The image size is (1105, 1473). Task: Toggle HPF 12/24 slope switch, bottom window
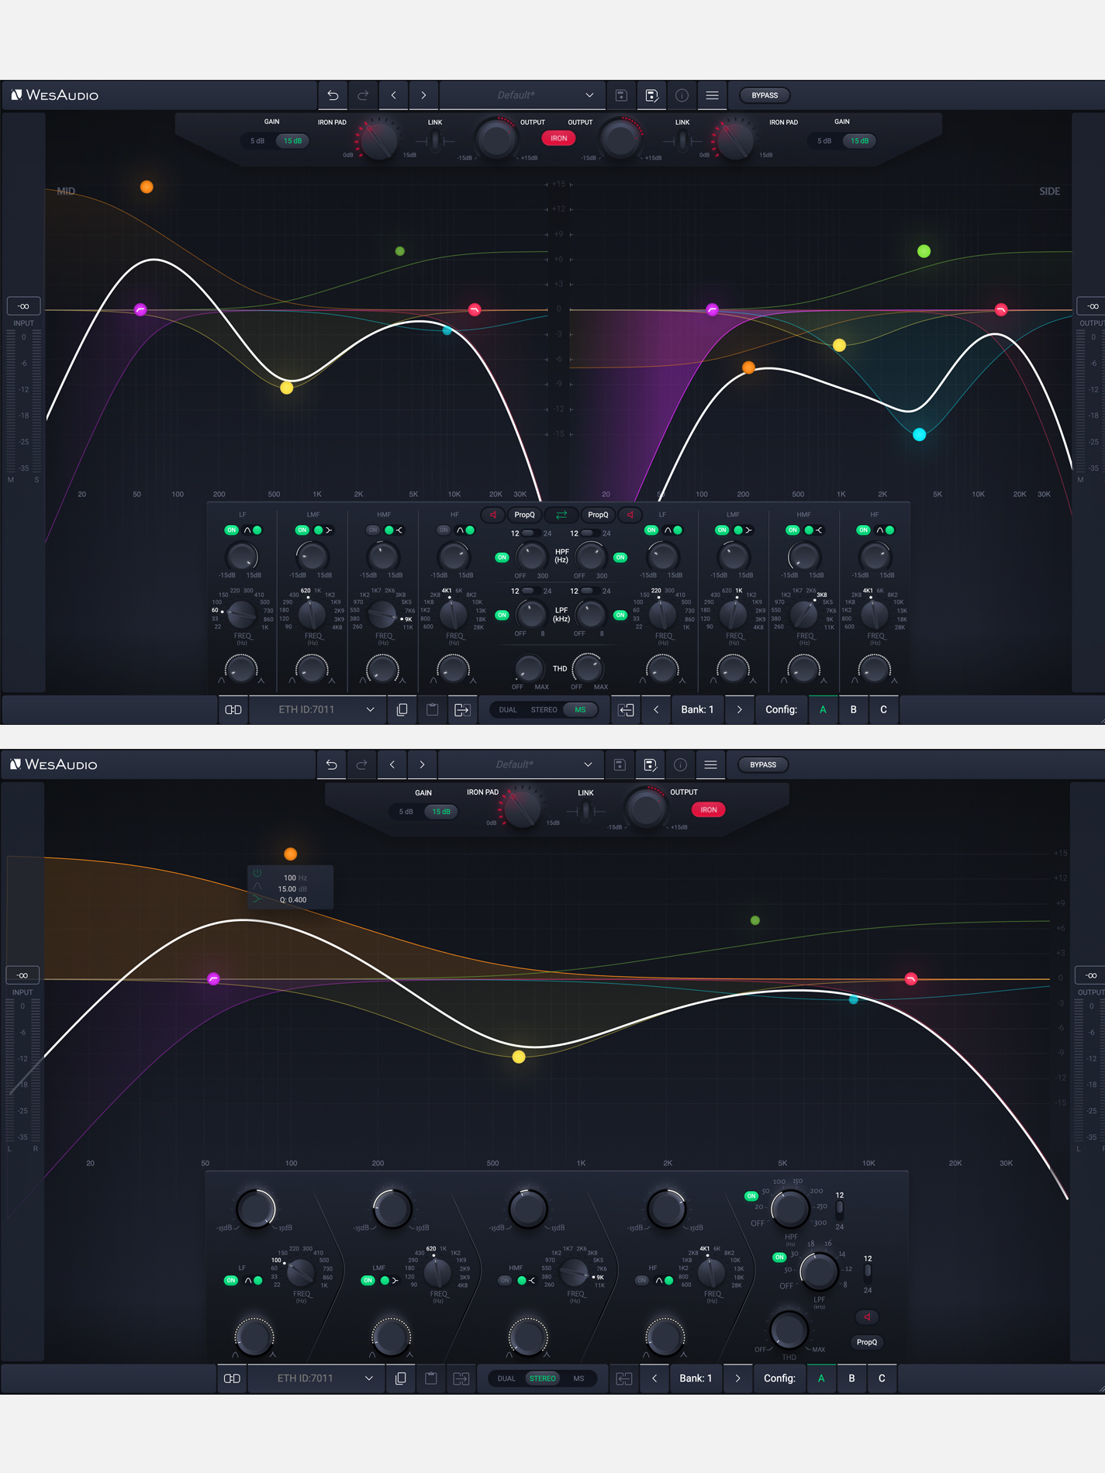tap(839, 1210)
